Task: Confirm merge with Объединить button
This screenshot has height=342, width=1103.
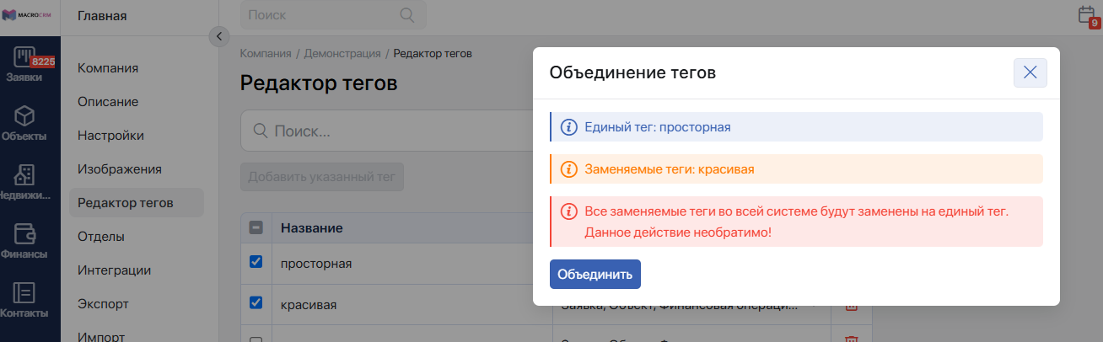Action: click(x=595, y=275)
